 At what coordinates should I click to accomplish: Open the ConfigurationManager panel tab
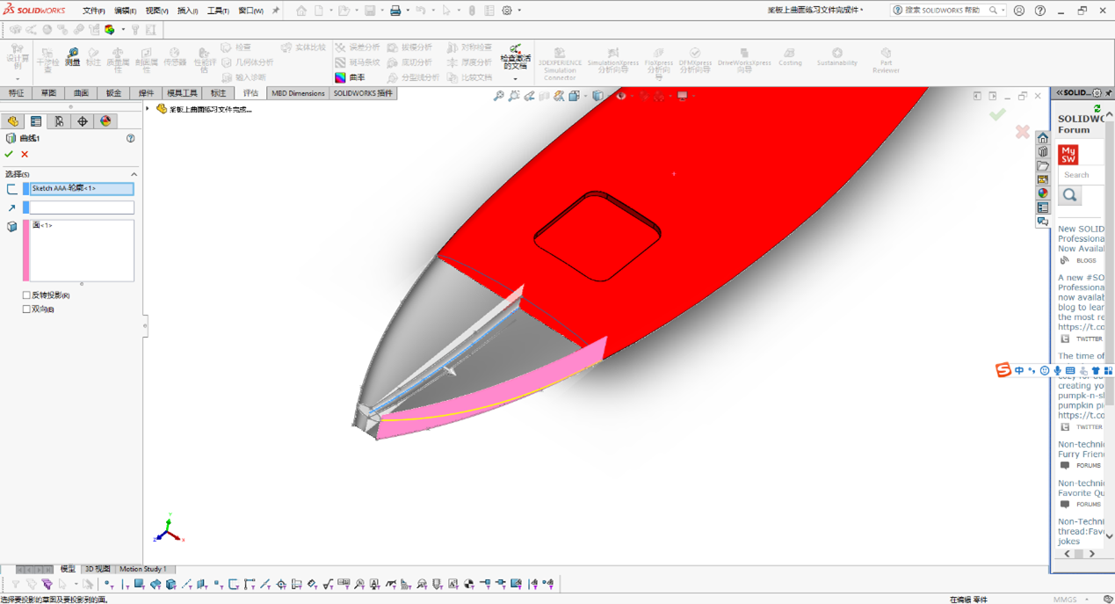(59, 121)
